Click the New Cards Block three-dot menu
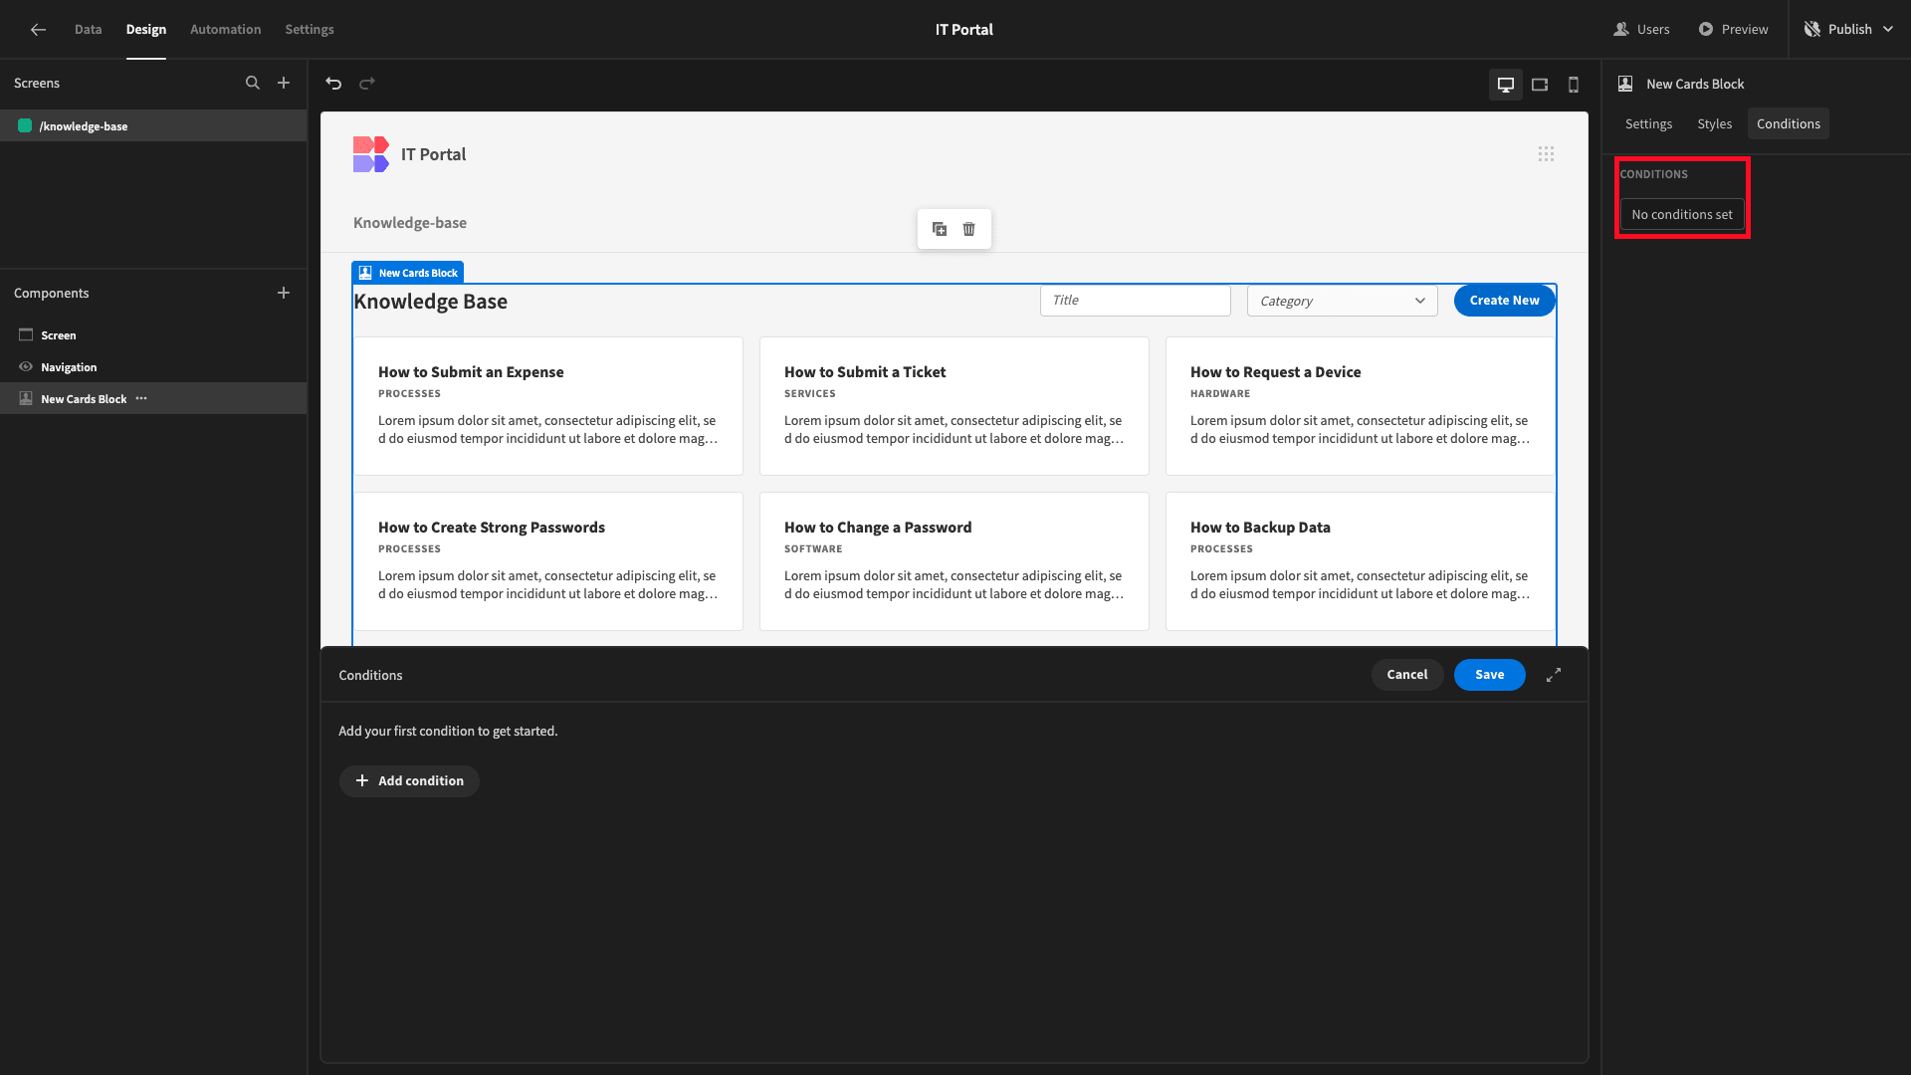The image size is (1911, 1075). point(141,398)
